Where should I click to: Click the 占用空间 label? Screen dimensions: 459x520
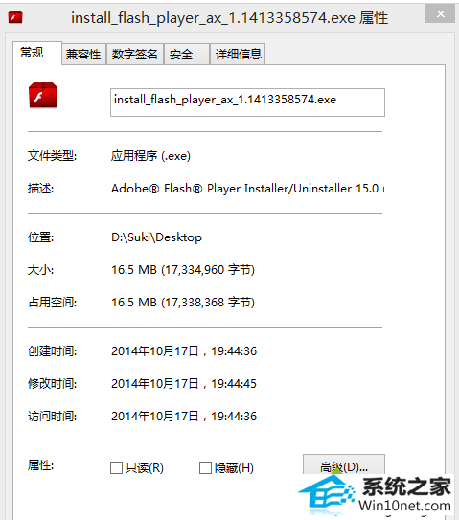(x=52, y=303)
